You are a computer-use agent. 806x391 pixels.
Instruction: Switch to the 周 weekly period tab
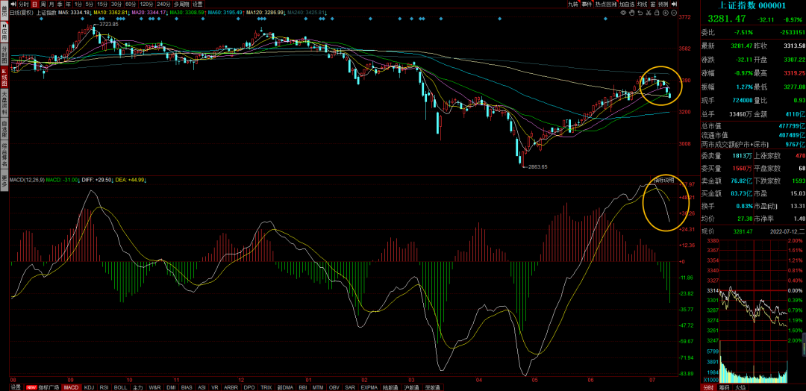pyautogui.click(x=43, y=4)
